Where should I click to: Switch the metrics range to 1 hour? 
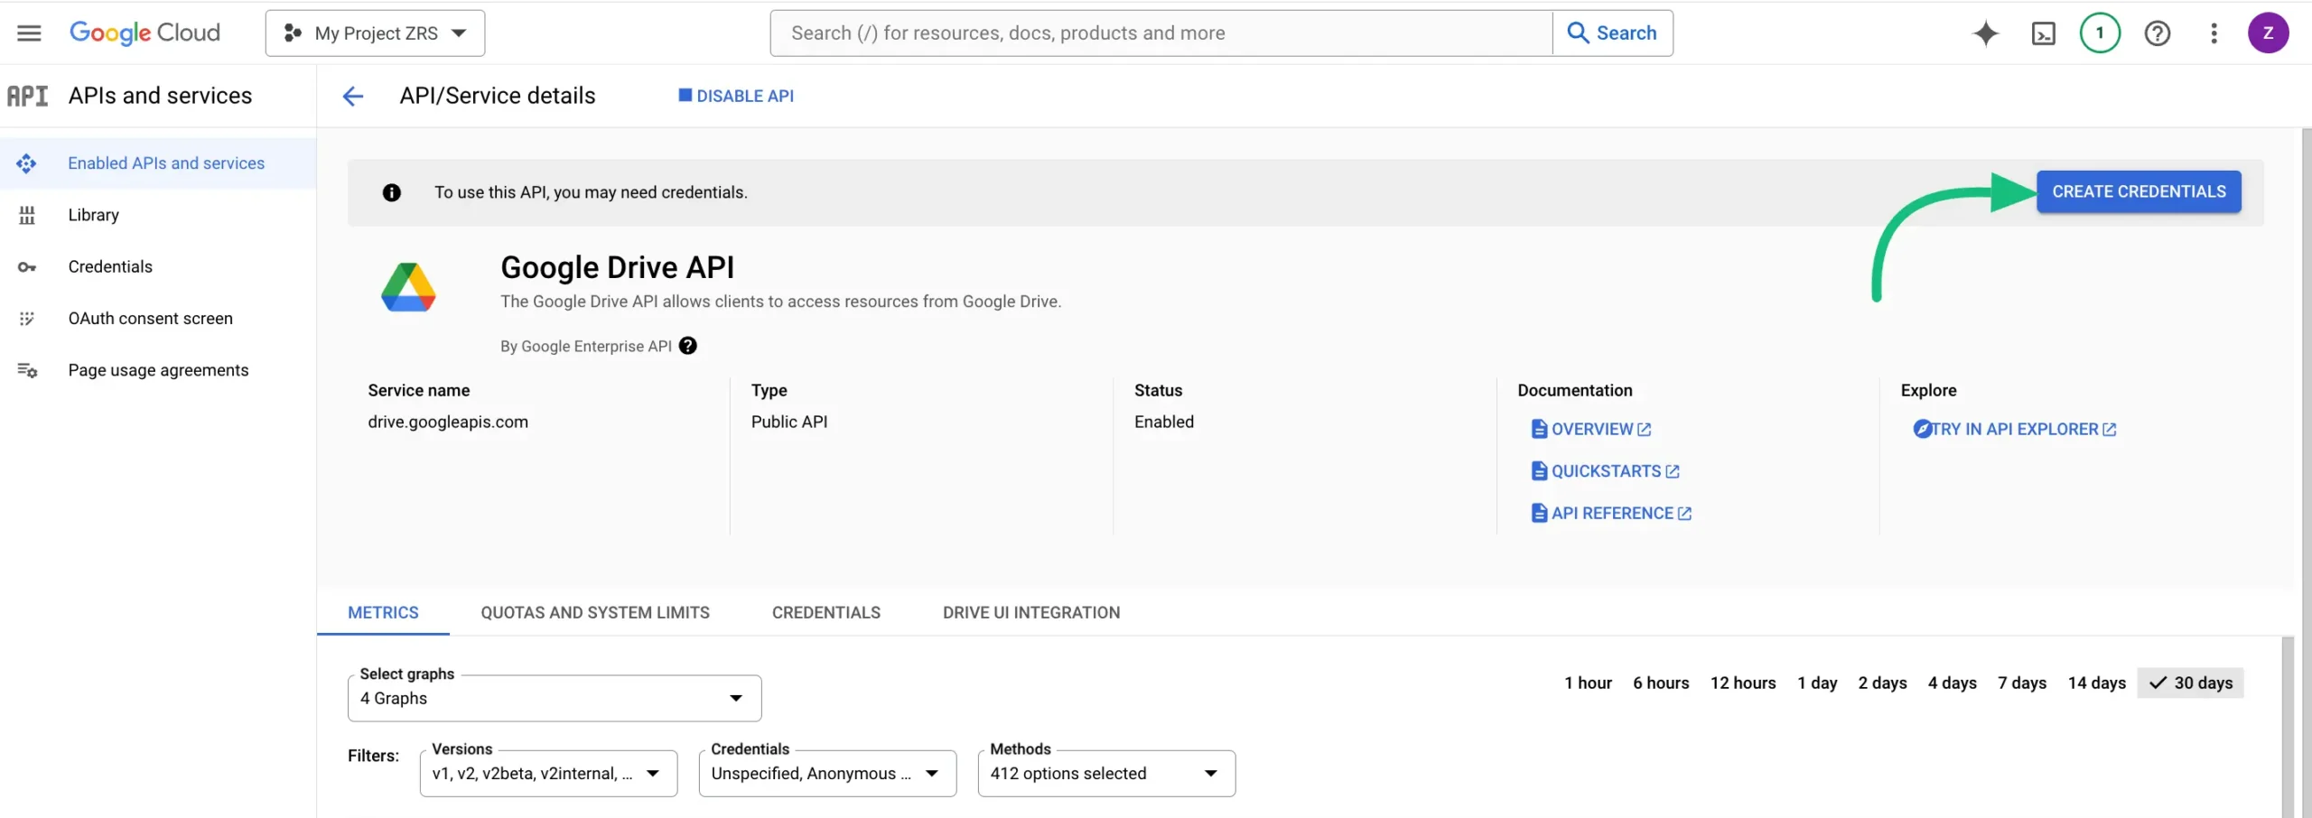[1587, 683]
